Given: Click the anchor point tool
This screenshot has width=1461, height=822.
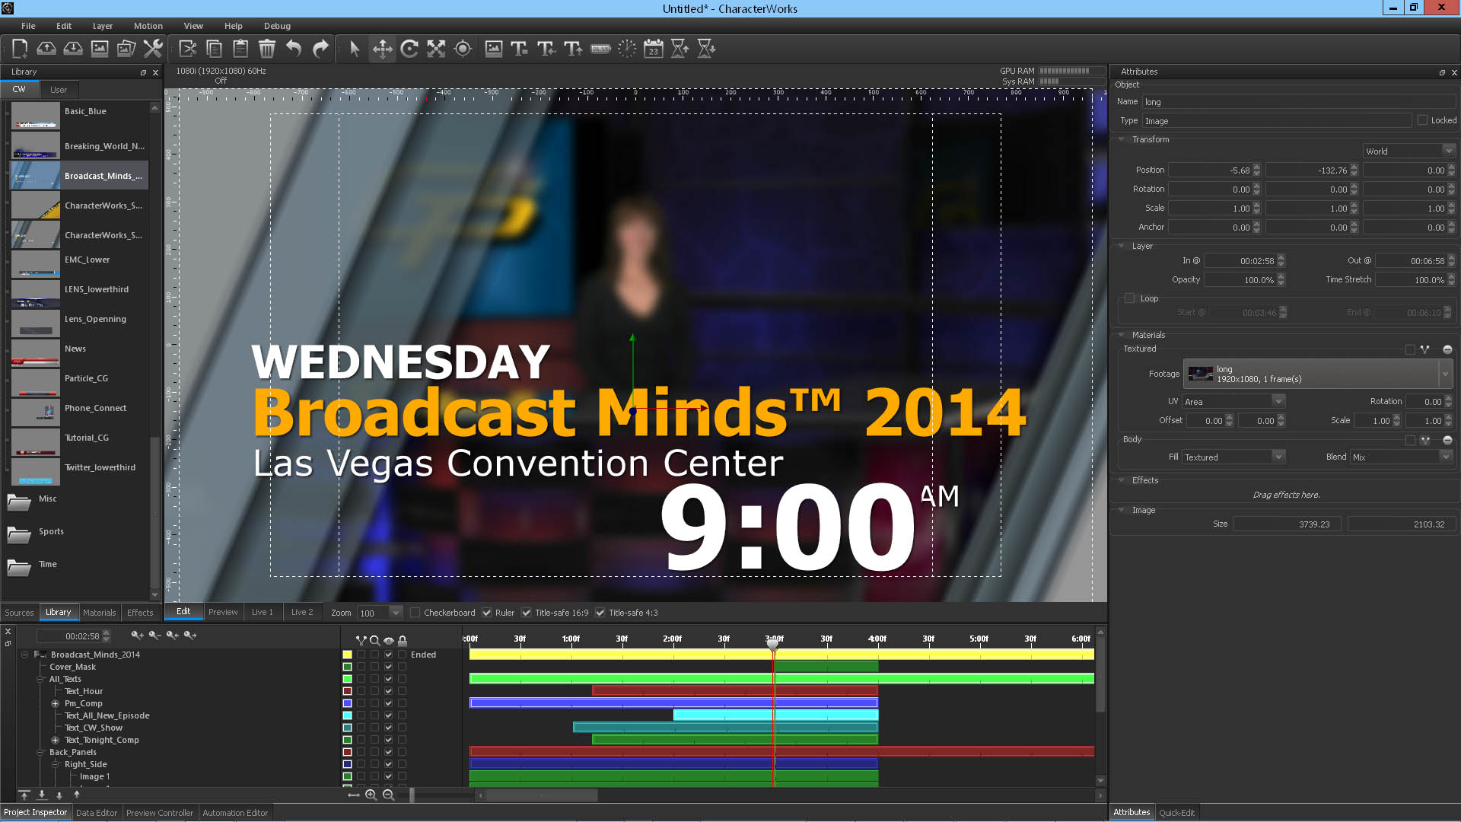Looking at the screenshot, I should [463, 49].
